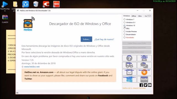Switch to the Office tab
Screen dimensions: 177x99
tap(134, 16)
